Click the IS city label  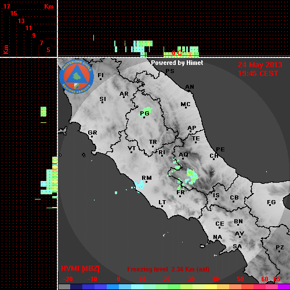coord(216,195)
